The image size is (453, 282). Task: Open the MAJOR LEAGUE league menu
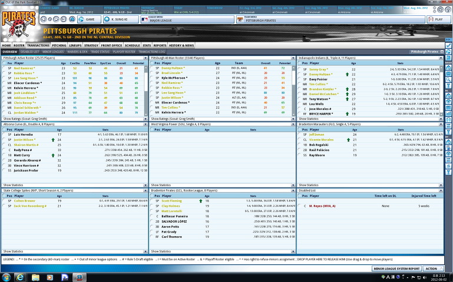pos(187,19)
